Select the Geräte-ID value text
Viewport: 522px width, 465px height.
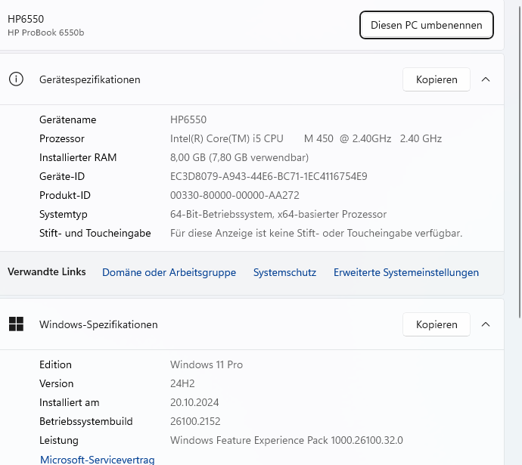pos(269,176)
